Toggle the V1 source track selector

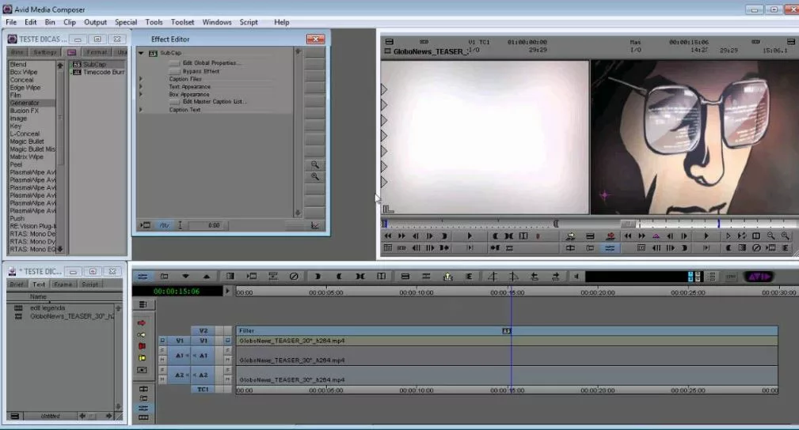(180, 341)
